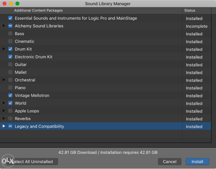Select the Alchemy Sound Libraries label
Image resolution: width=216 pixels, height=169 pixels.
[x=39, y=26]
